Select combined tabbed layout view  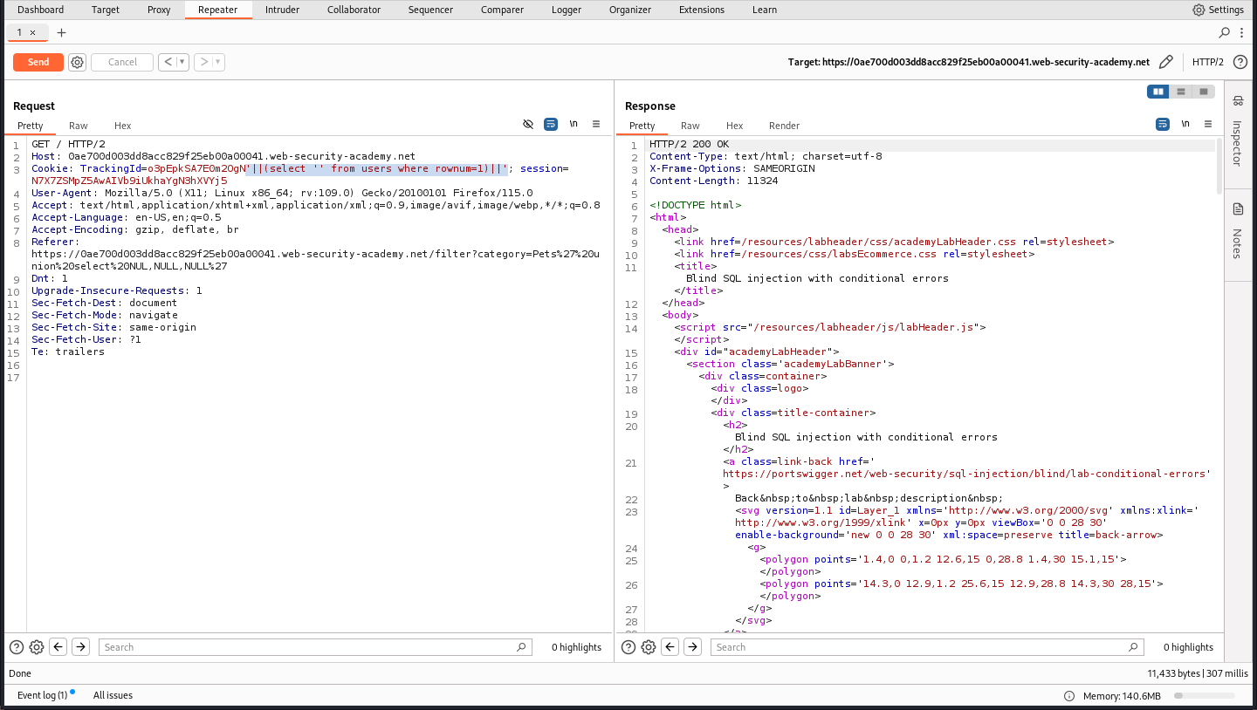[x=1204, y=91]
